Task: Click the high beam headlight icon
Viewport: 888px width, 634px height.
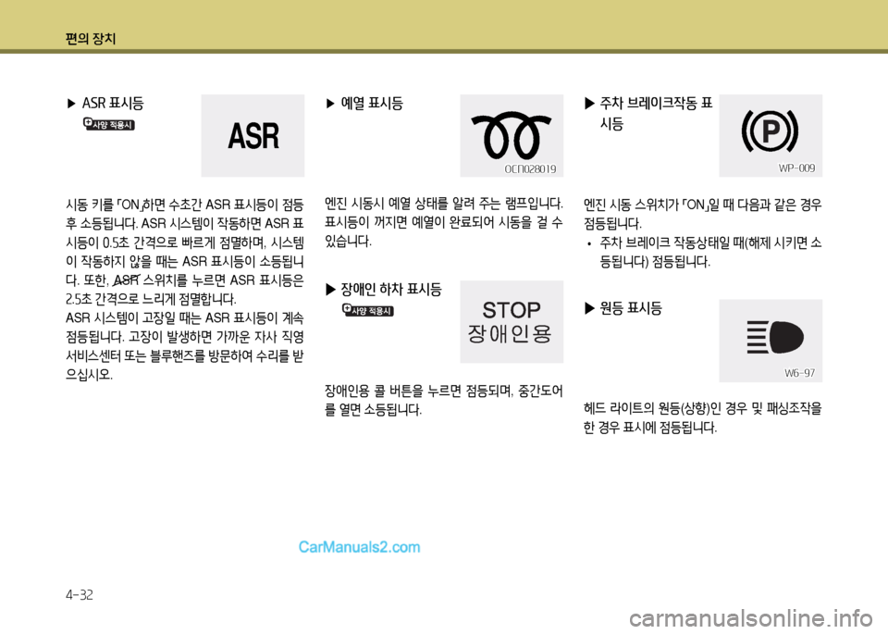Action: pyautogui.click(x=770, y=335)
